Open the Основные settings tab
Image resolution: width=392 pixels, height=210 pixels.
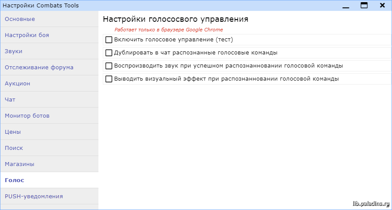[x=50, y=19]
